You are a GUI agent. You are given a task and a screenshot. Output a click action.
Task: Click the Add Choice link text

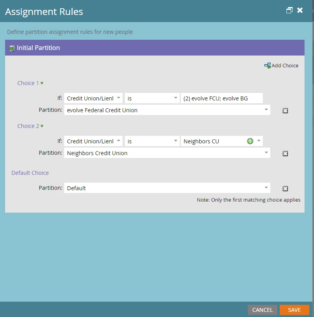coord(285,65)
